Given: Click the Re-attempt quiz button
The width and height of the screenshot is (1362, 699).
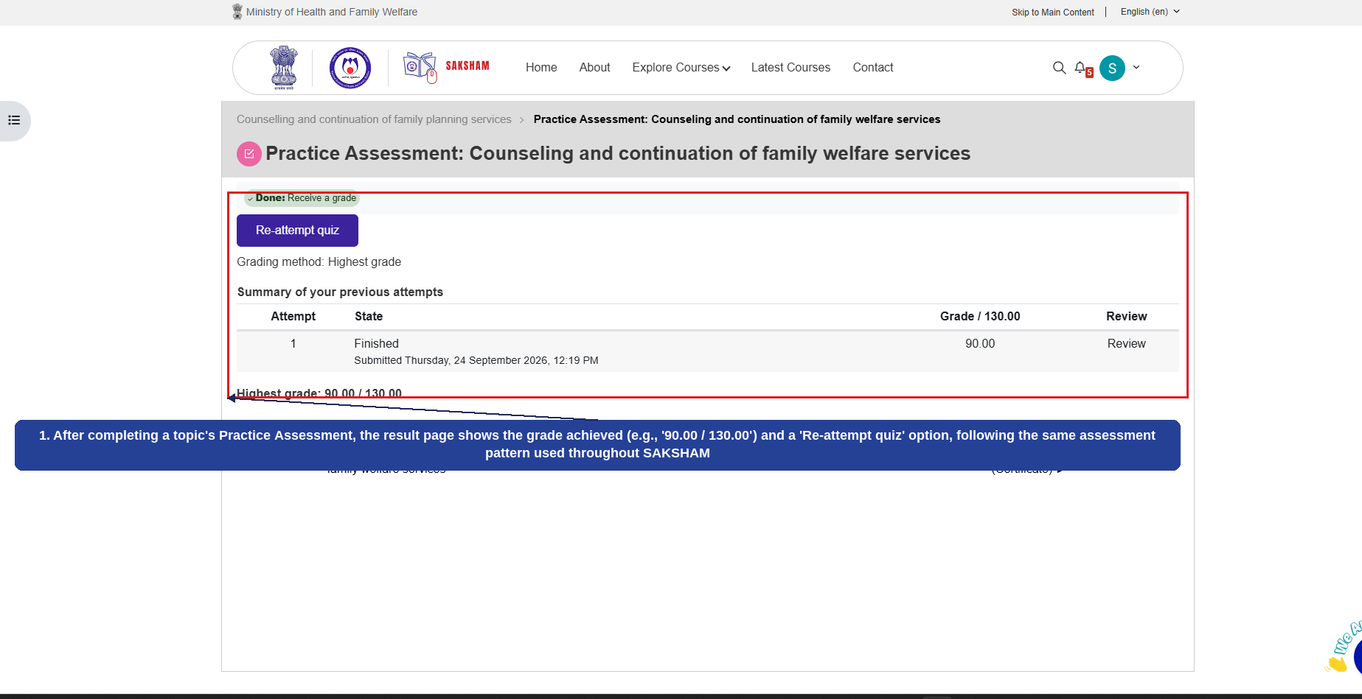Looking at the screenshot, I should click(x=297, y=231).
